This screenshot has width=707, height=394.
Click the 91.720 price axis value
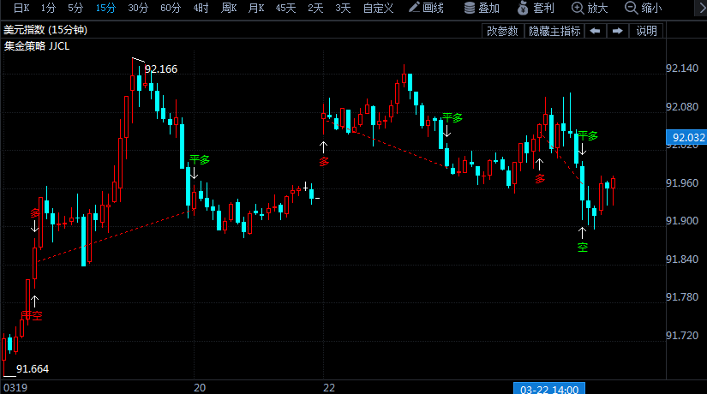pyautogui.click(x=682, y=336)
